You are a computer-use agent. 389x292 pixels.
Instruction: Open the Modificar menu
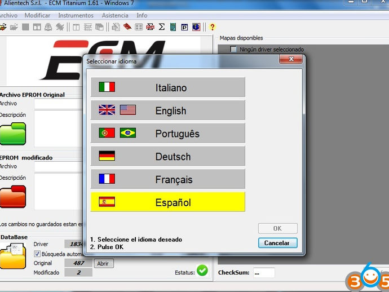[37, 15]
